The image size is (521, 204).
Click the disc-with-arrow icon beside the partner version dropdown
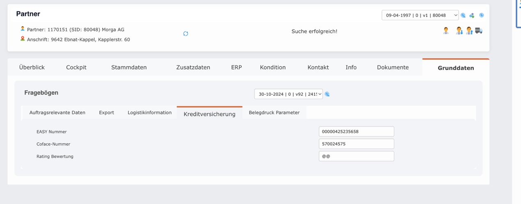463,16
